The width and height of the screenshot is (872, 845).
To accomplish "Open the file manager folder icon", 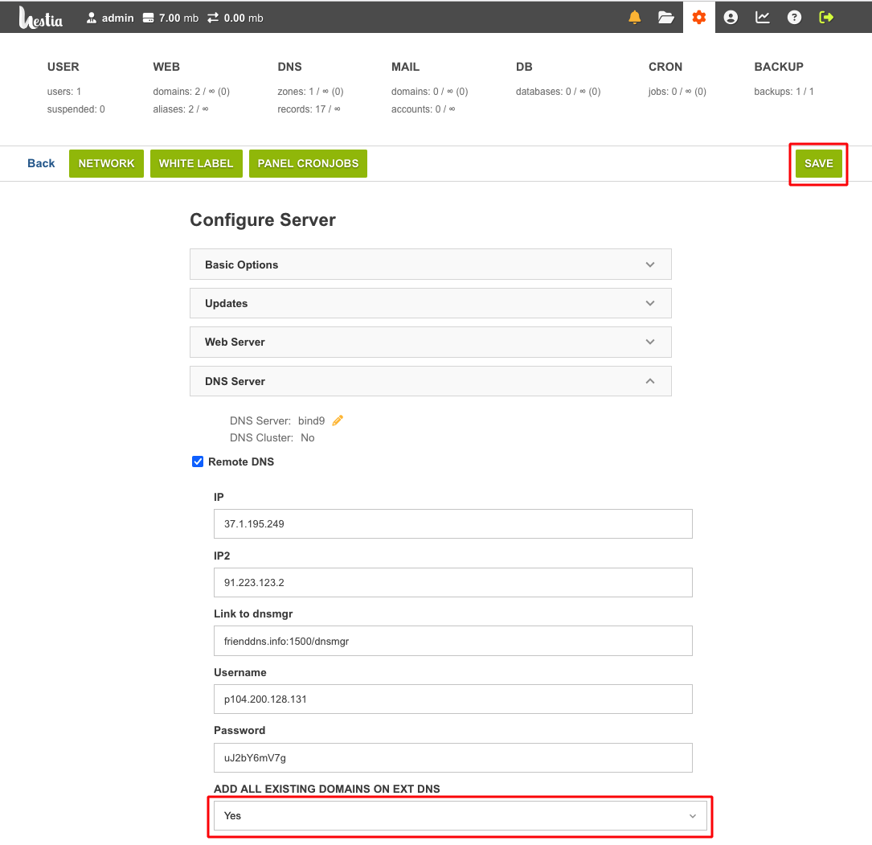I will (x=666, y=17).
